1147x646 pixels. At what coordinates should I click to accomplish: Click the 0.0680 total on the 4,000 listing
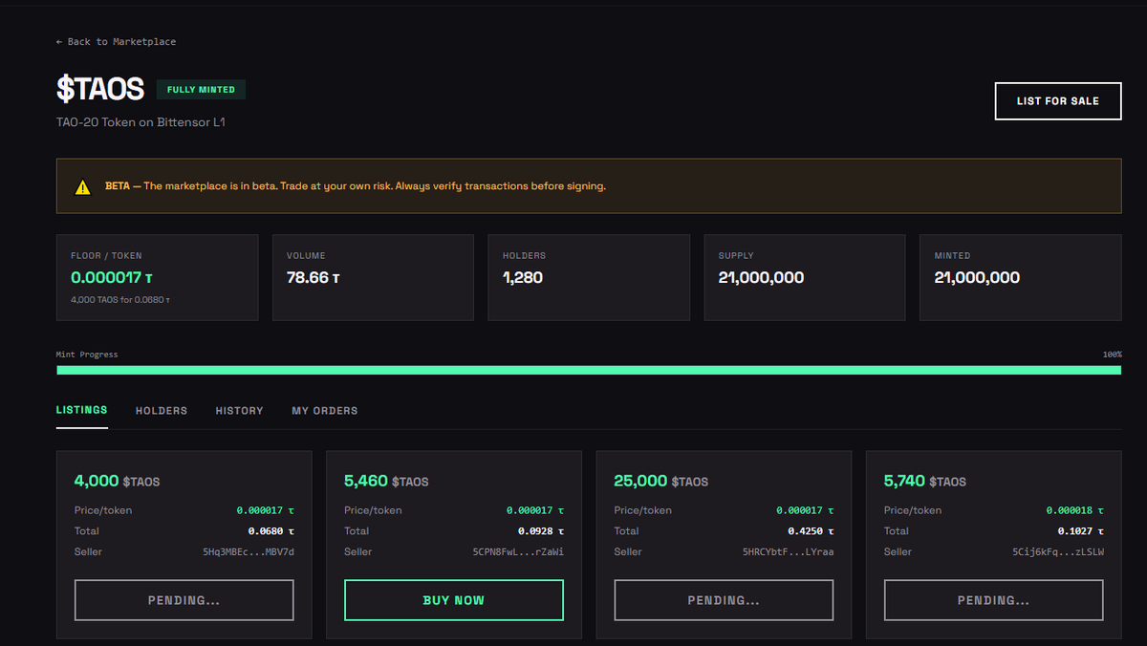271,531
